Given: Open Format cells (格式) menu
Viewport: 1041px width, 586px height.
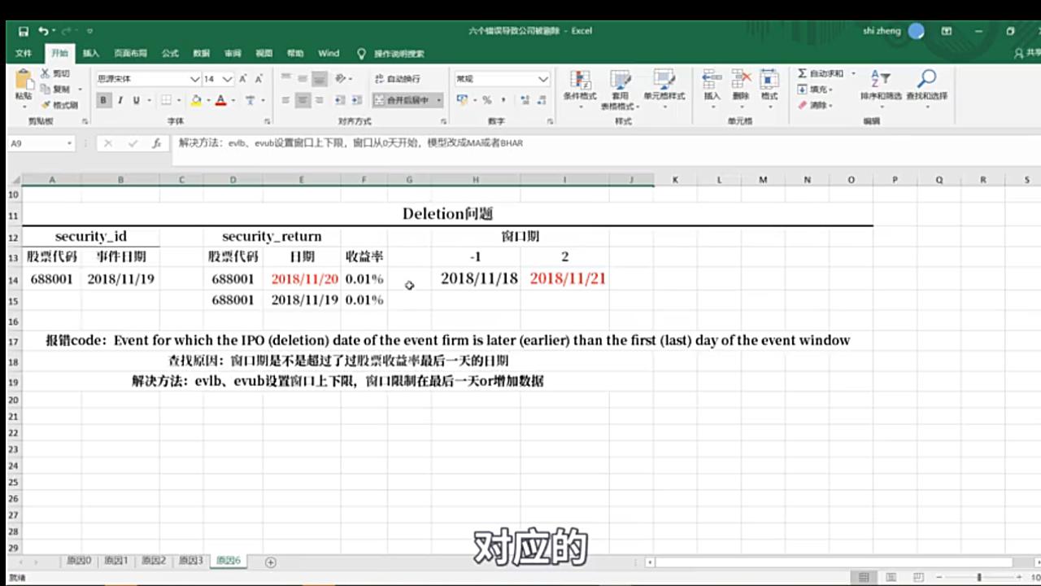Looking at the screenshot, I should (769, 85).
